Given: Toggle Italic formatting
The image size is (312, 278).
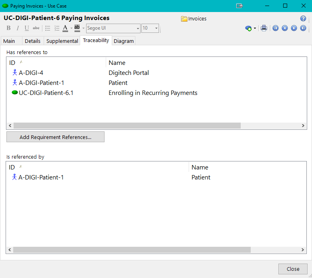Looking at the screenshot, I should pos(18,28).
